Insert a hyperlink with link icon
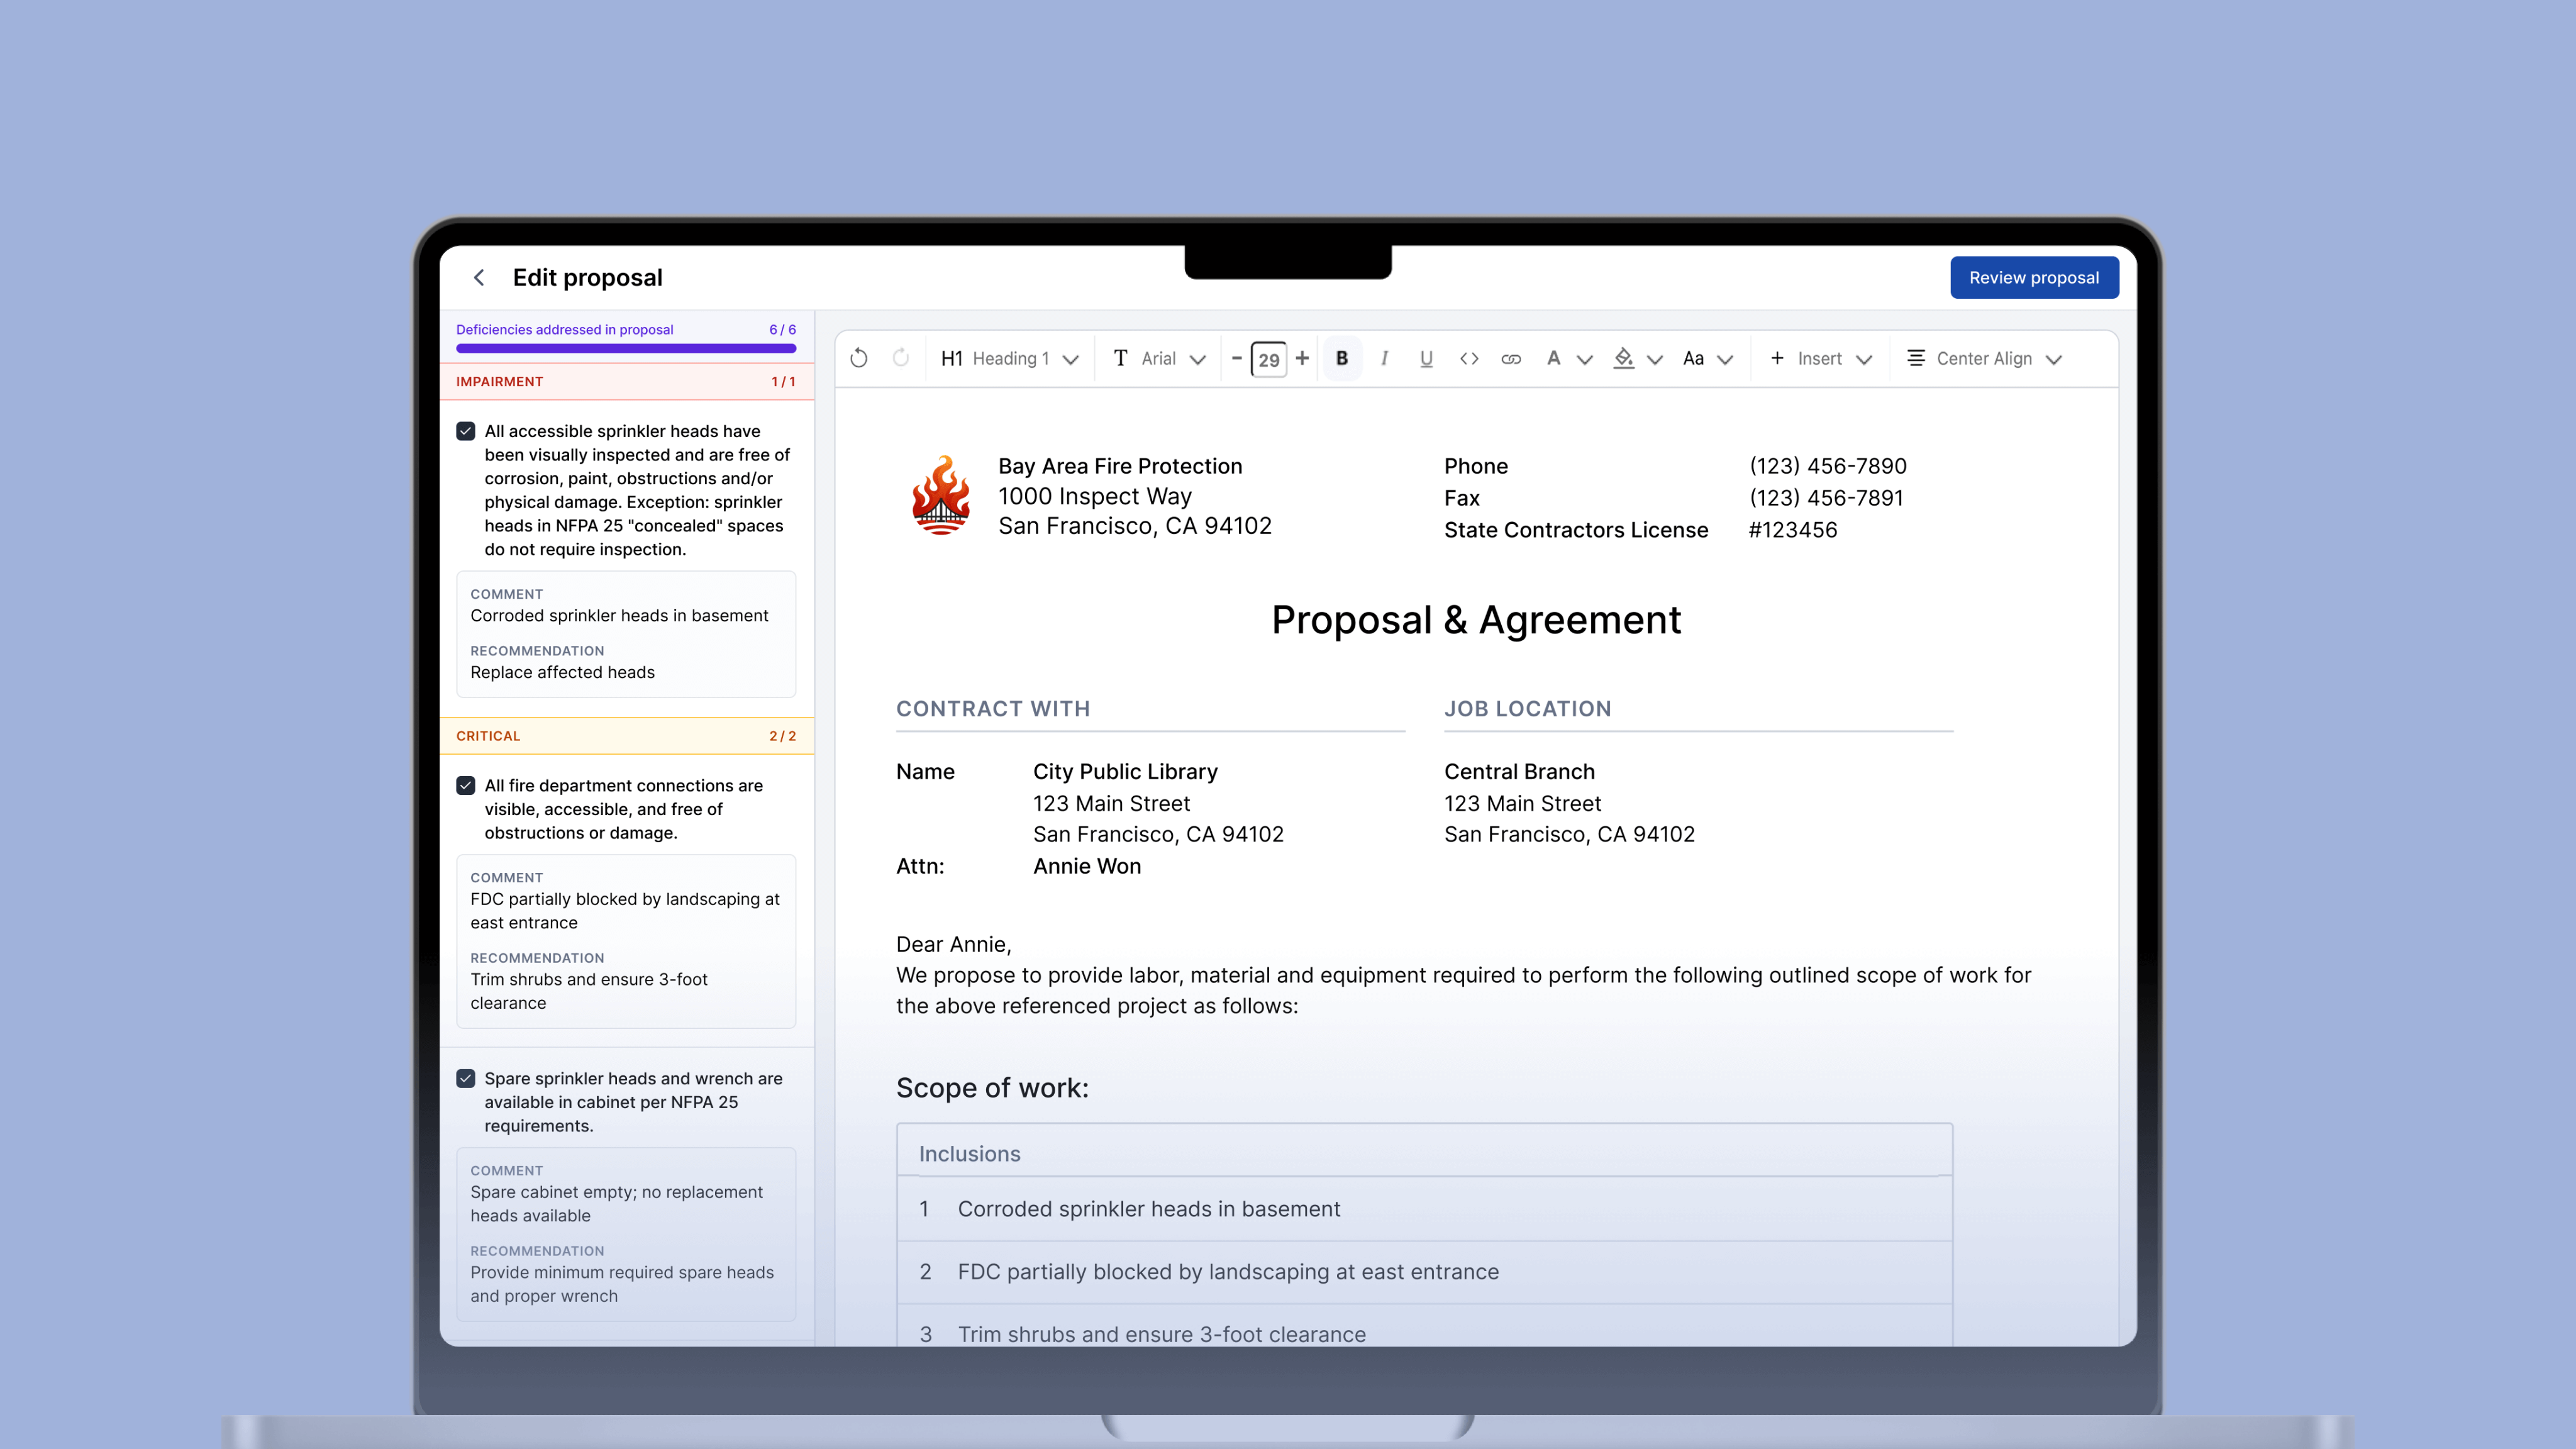The image size is (2576, 1449). (x=1511, y=358)
